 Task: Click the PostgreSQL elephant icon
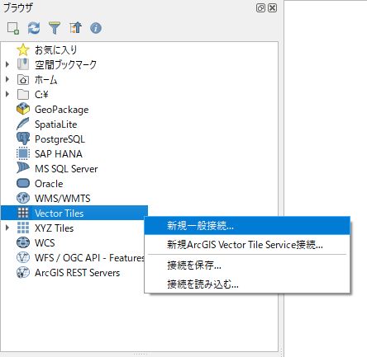pos(23,139)
